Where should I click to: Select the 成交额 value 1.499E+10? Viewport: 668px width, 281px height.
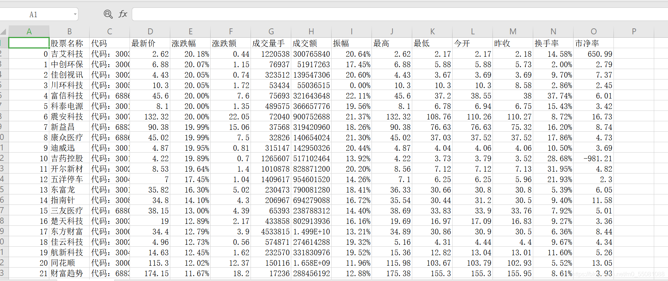pyautogui.click(x=311, y=231)
